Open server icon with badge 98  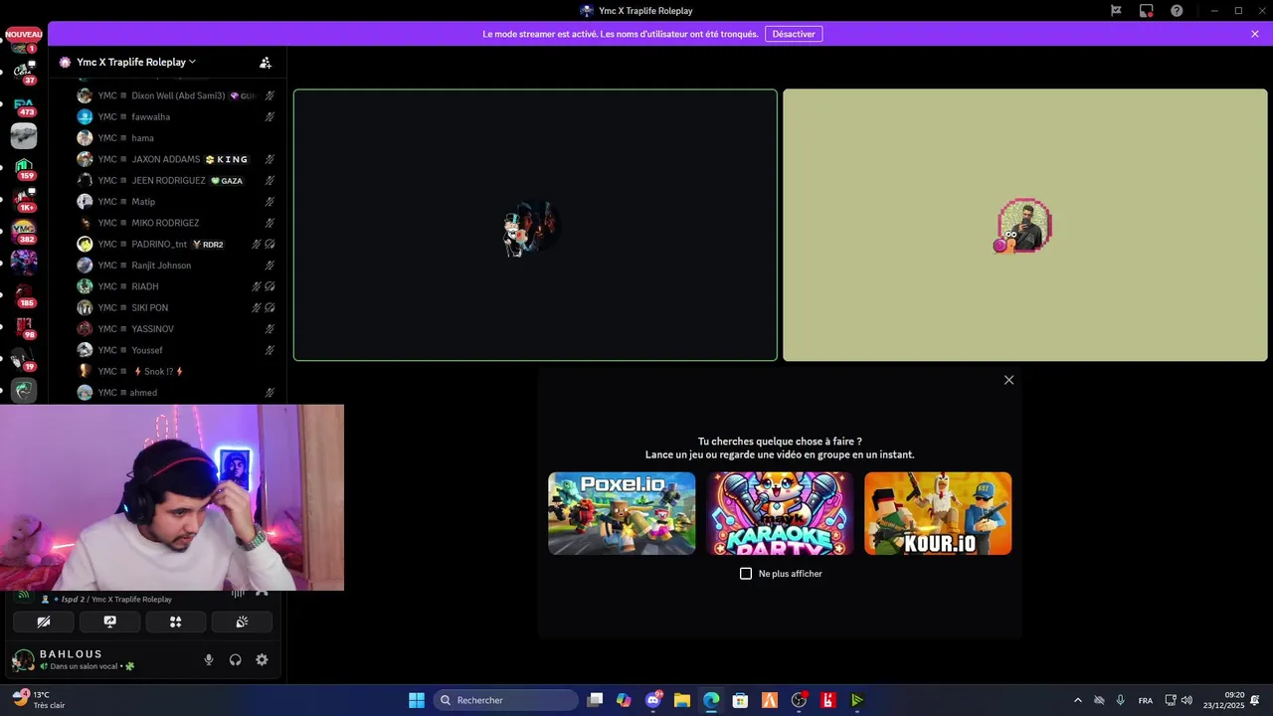[x=23, y=326]
